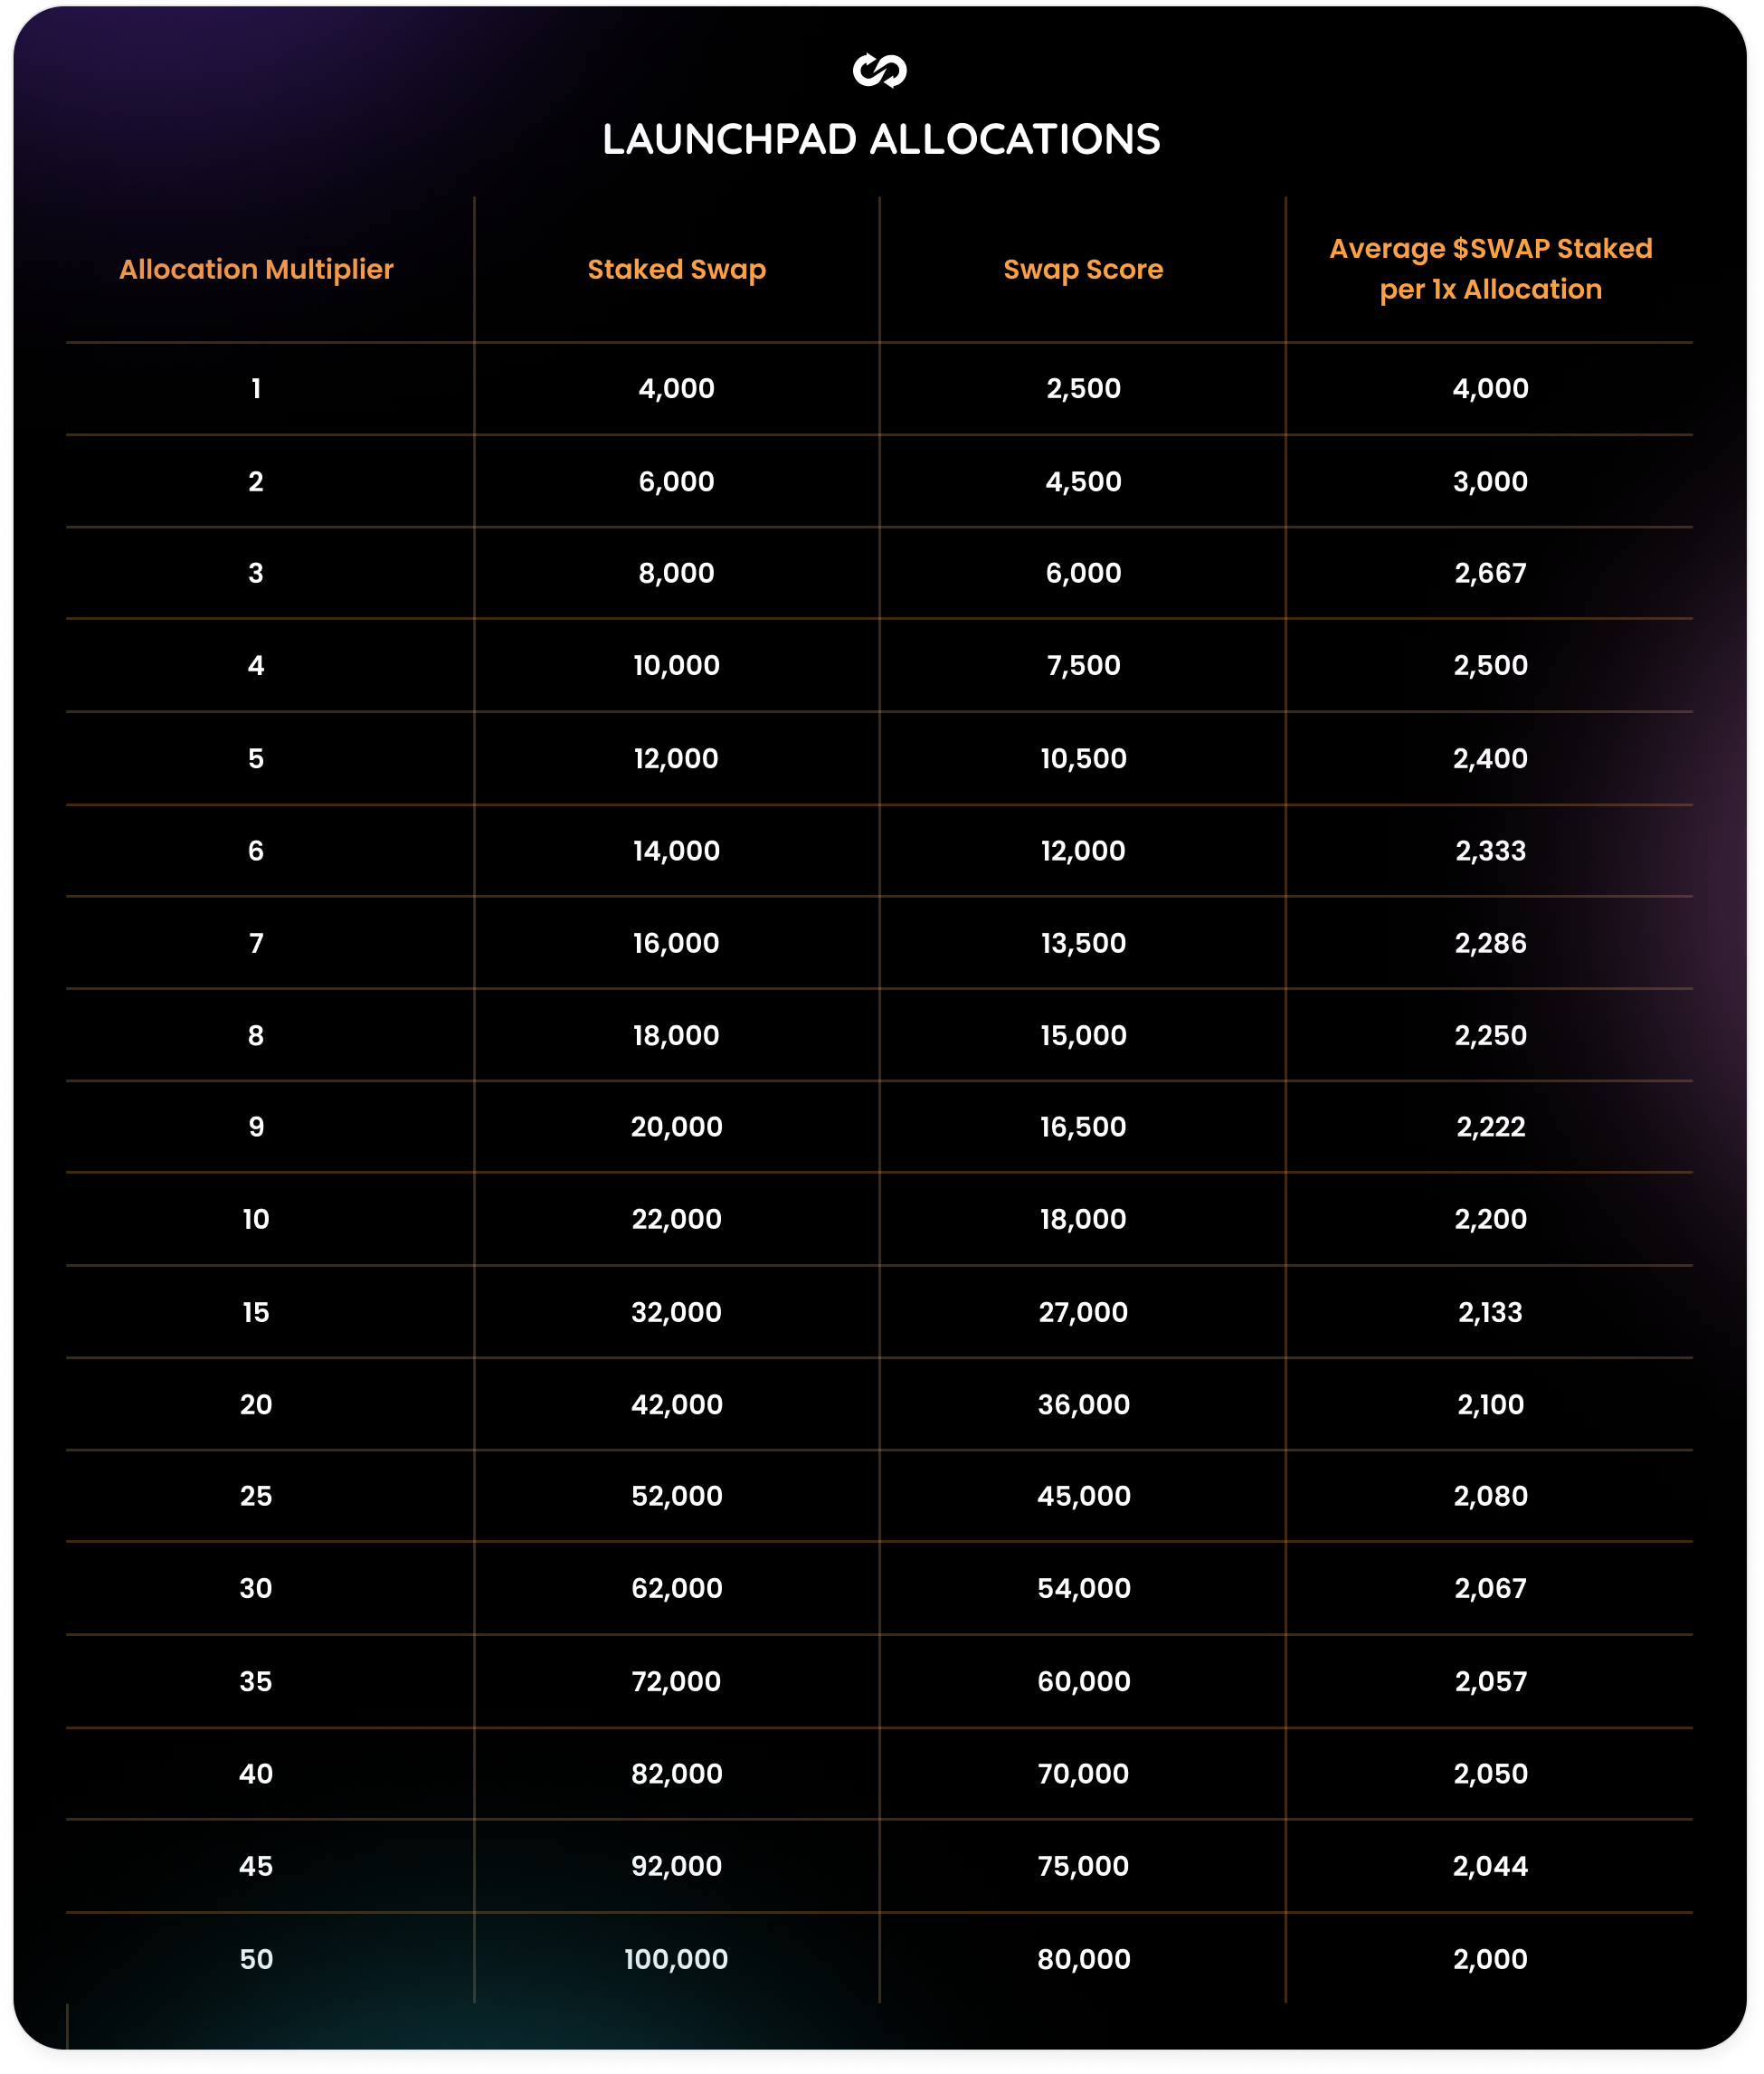Select the Allocation Multiplier column header
The width and height of the screenshot is (1764, 2074).
pyautogui.click(x=256, y=269)
